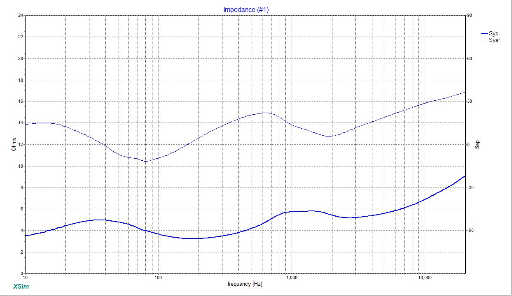Click the 60 degree axis value
Screen dimensions: 512x296
pyautogui.click(x=470, y=58)
